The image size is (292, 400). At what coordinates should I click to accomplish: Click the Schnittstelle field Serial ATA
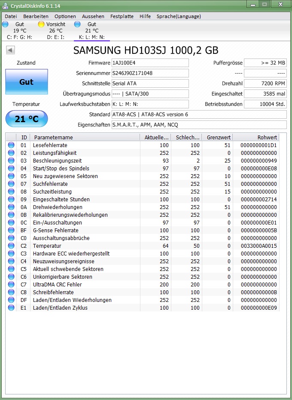click(x=150, y=83)
